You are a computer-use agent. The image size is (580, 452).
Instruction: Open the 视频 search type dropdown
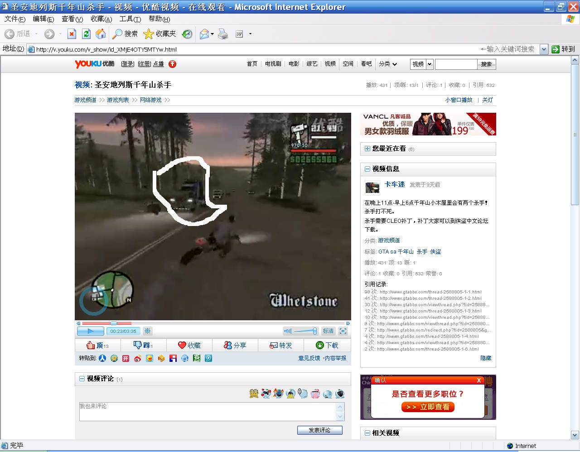point(430,64)
